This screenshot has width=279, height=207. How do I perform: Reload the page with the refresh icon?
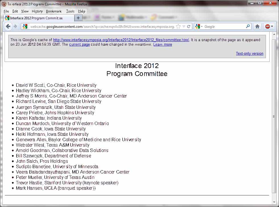pyautogui.click(x=189, y=26)
